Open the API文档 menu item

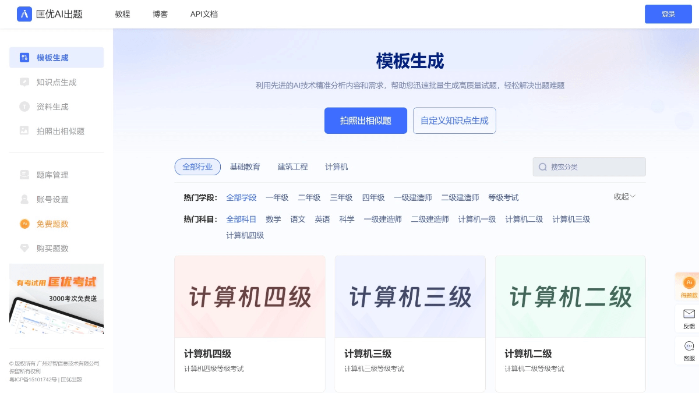point(204,14)
